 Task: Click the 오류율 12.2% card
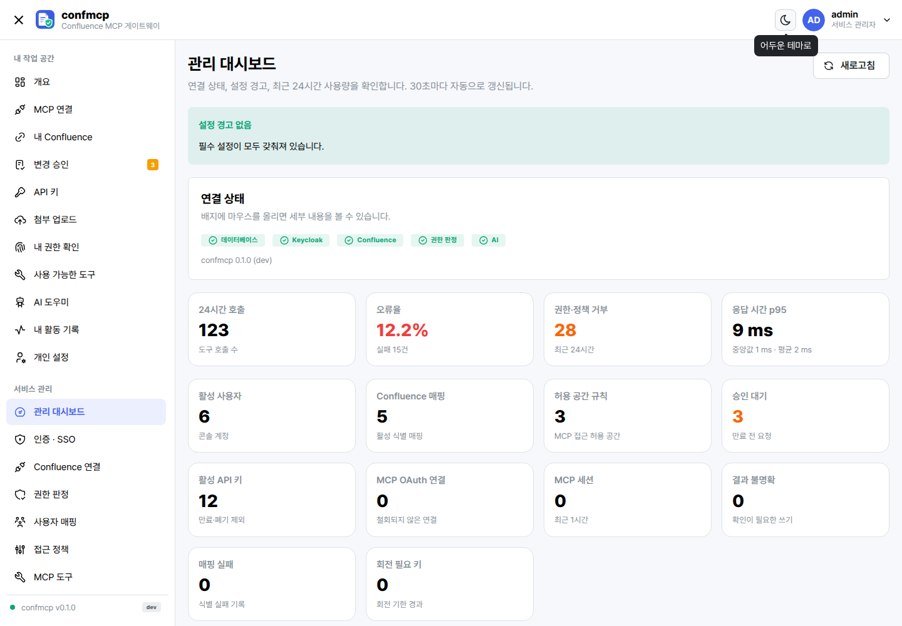(450, 329)
